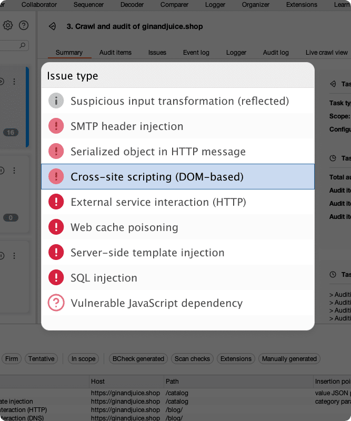Click the task icon beside the crawl title
Image resolution: width=351 pixels, height=421 pixels.
(52, 26)
